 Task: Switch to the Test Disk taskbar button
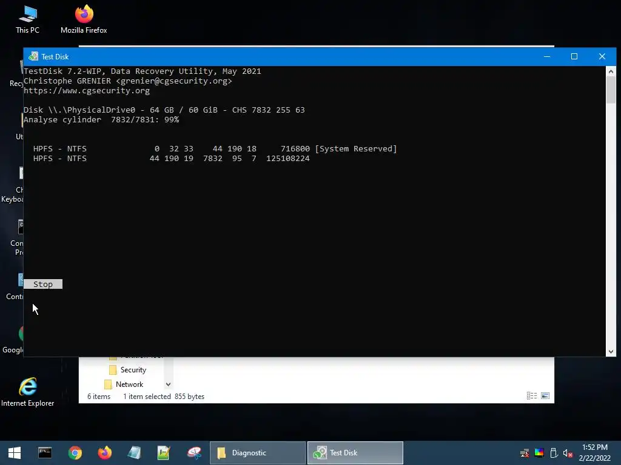[355, 453]
